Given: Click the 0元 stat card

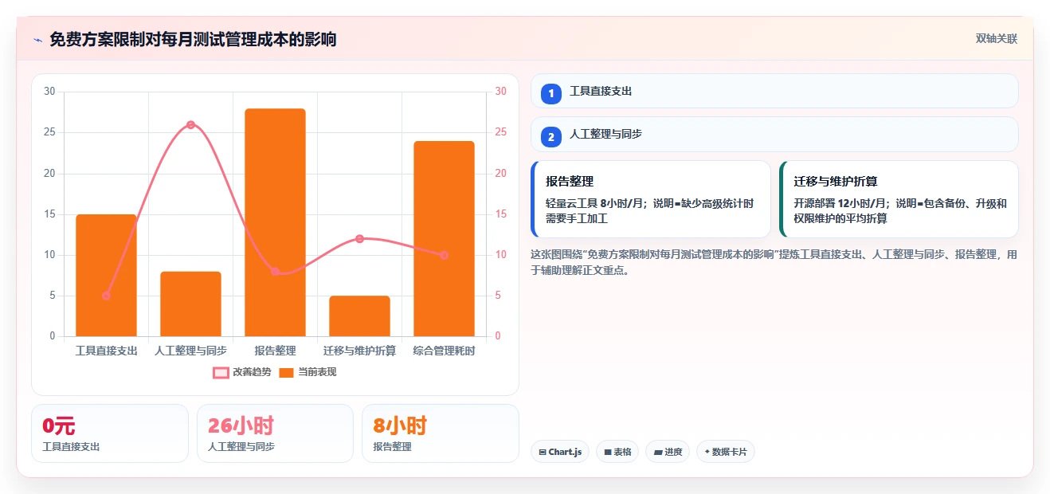Looking at the screenshot, I should pyautogui.click(x=110, y=433).
